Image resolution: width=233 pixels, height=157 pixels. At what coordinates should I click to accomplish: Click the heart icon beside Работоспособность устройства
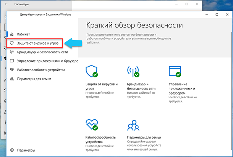click(x=12, y=70)
